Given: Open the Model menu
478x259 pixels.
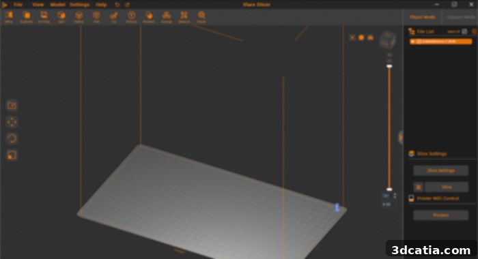Looking at the screenshot, I should [57, 5].
